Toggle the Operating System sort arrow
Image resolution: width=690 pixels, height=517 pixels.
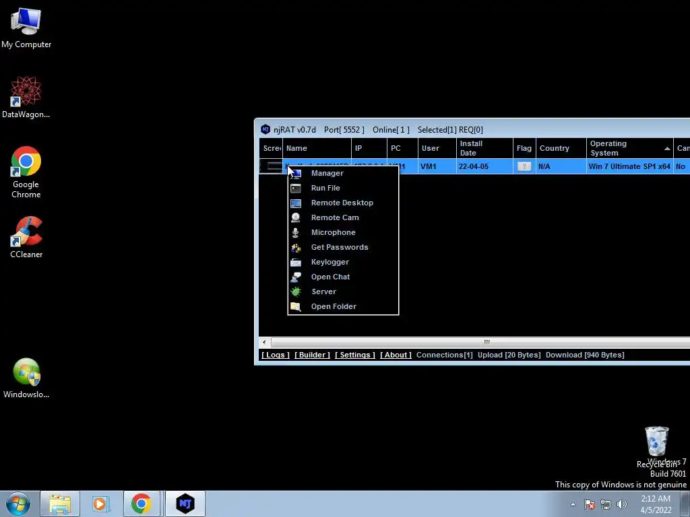pos(667,149)
